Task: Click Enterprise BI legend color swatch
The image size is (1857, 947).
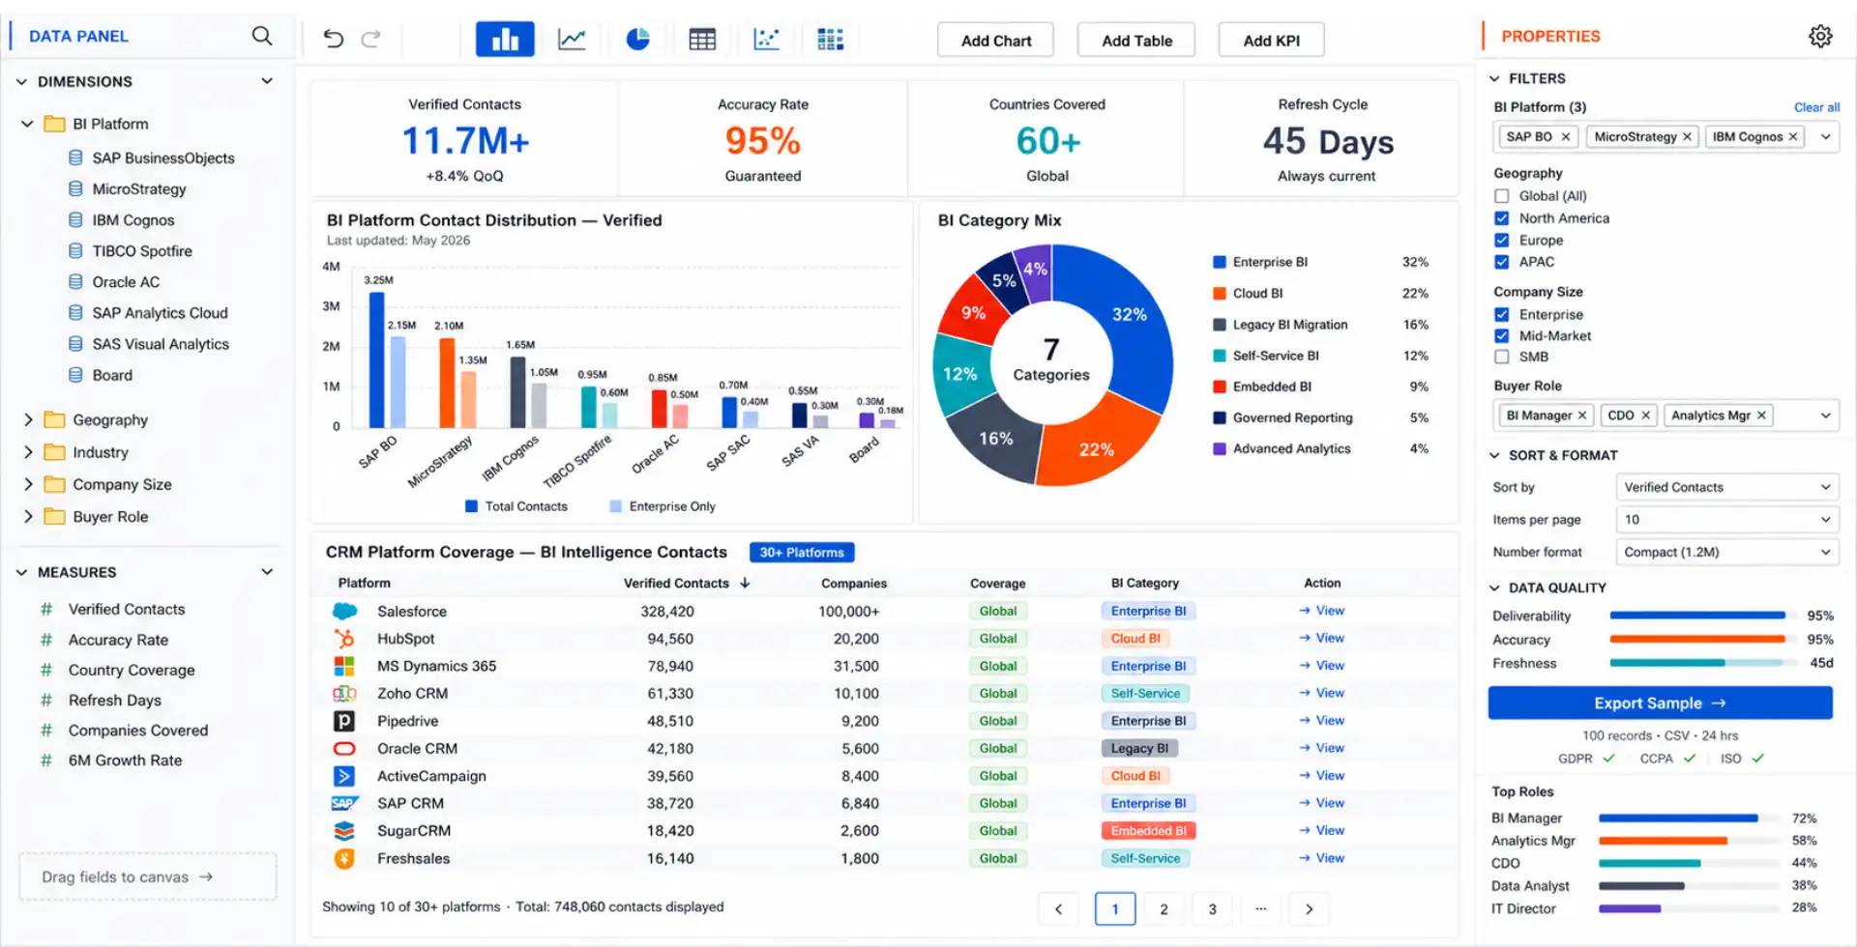Action: click(1219, 262)
